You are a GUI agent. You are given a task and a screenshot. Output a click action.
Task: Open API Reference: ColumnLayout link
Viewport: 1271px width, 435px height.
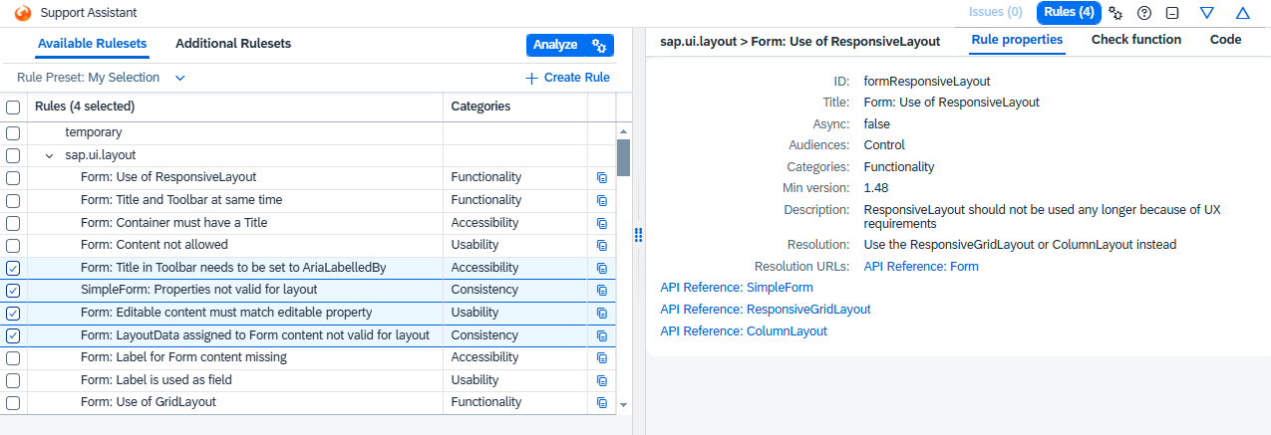744,331
